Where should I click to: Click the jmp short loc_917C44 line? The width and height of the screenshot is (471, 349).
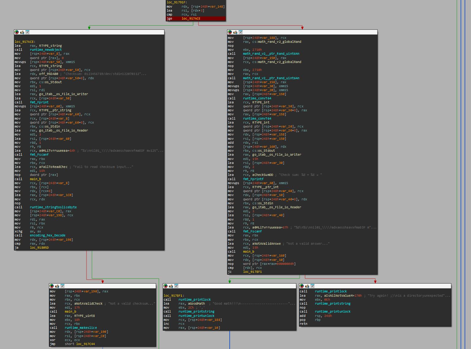click(x=72, y=344)
